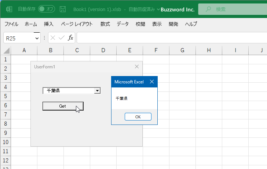Open the ヘルプ tab
This screenshot has height=169, width=267.
pyautogui.click(x=191, y=24)
